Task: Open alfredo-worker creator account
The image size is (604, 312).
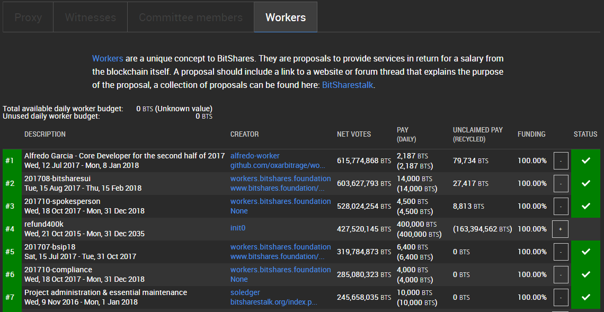Action: point(255,156)
